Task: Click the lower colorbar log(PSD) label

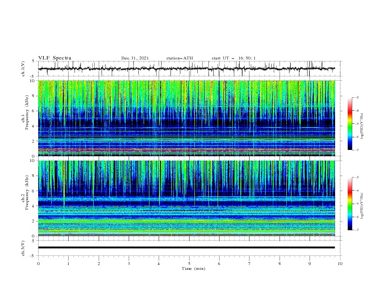Action: coord(362,206)
